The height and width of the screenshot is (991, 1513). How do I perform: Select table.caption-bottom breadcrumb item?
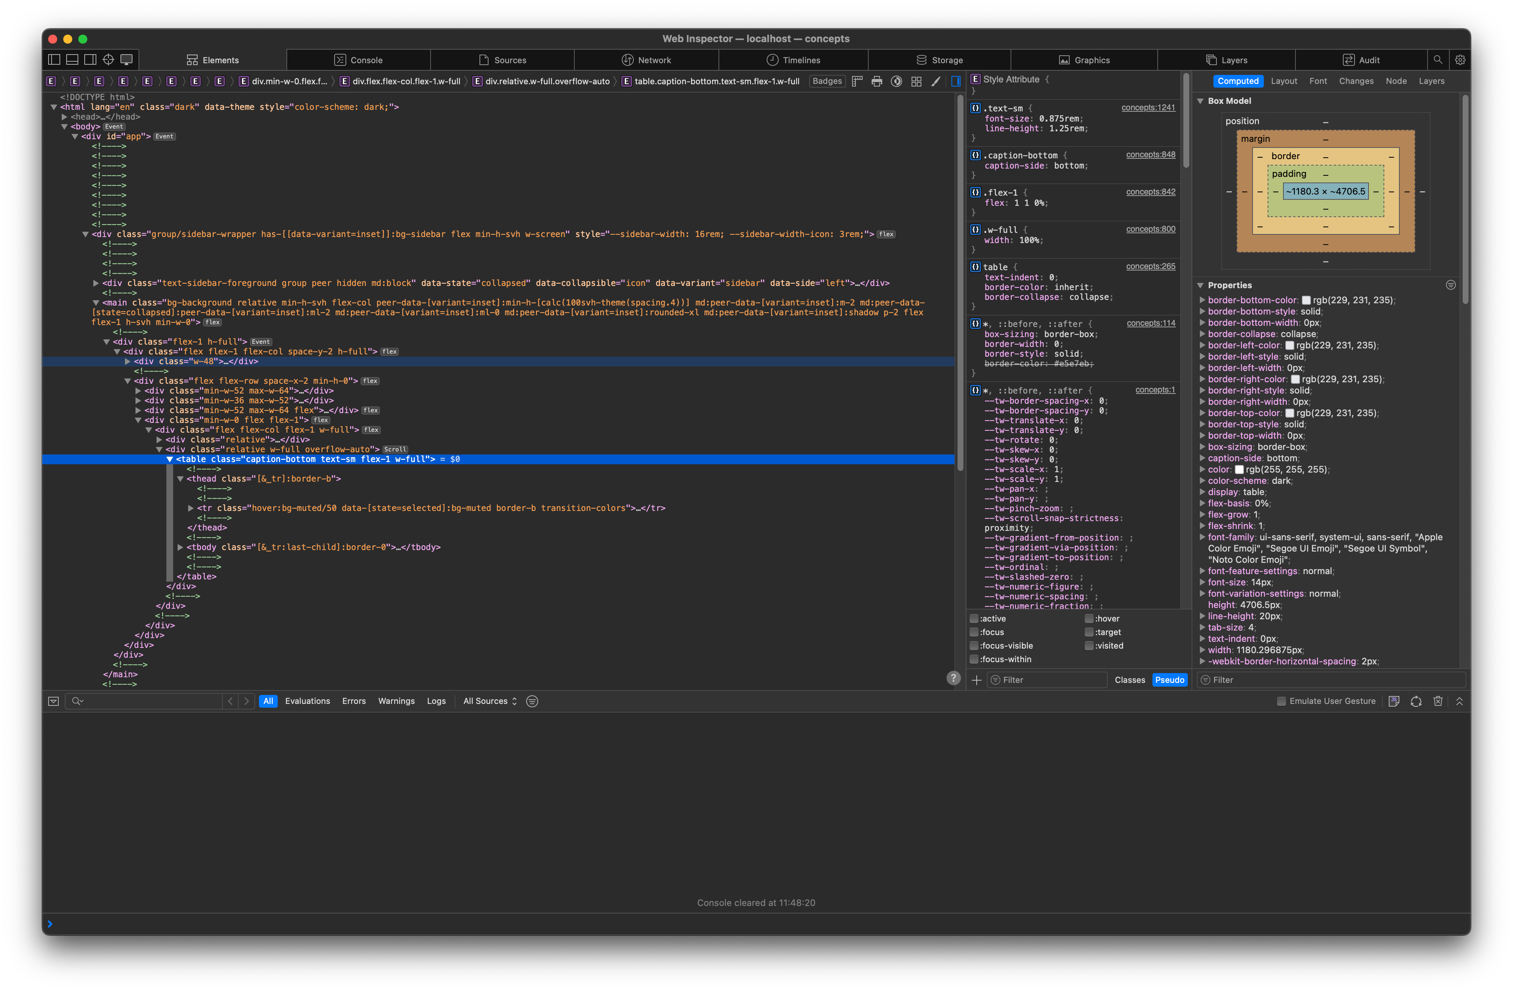click(x=710, y=81)
